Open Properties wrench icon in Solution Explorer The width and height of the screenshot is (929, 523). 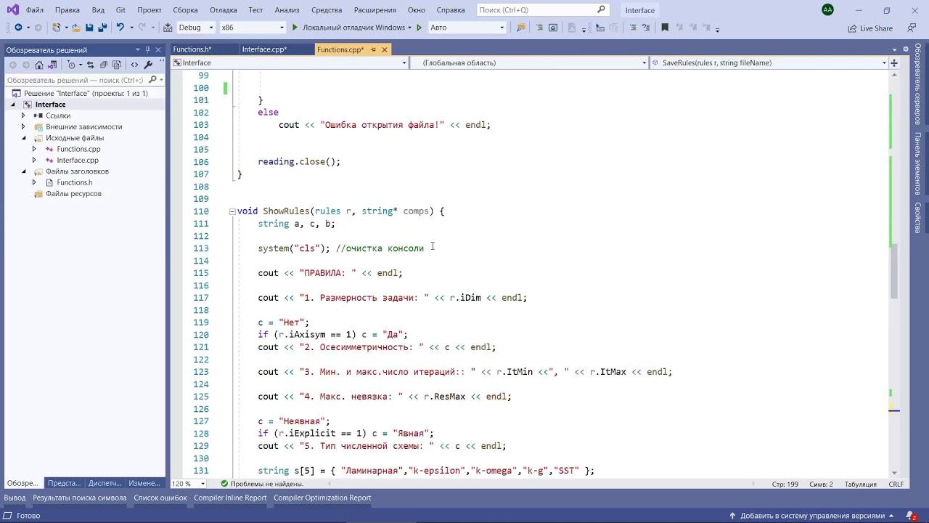click(148, 65)
